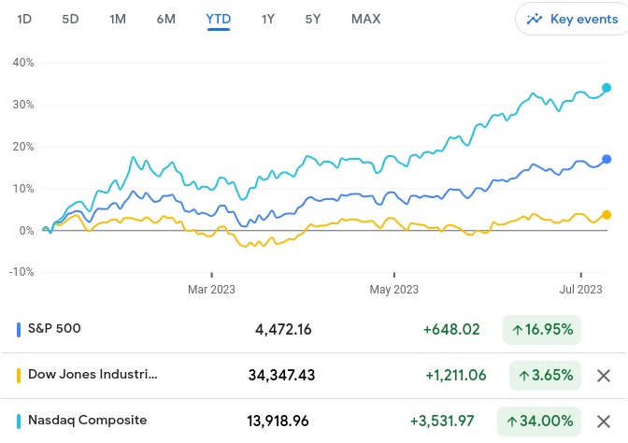Open the Key events button
Image resolution: width=628 pixels, height=443 pixels.
point(572,19)
